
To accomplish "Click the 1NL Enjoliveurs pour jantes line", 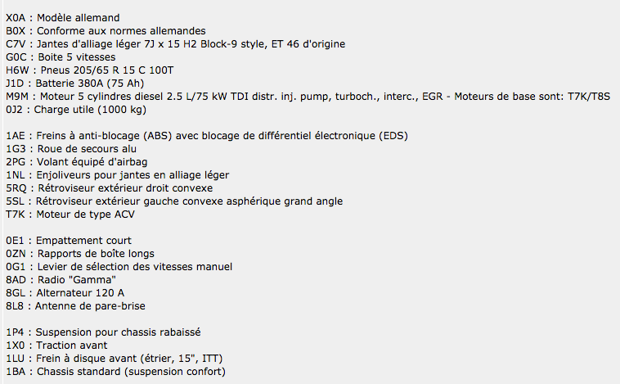I will click(118, 174).
